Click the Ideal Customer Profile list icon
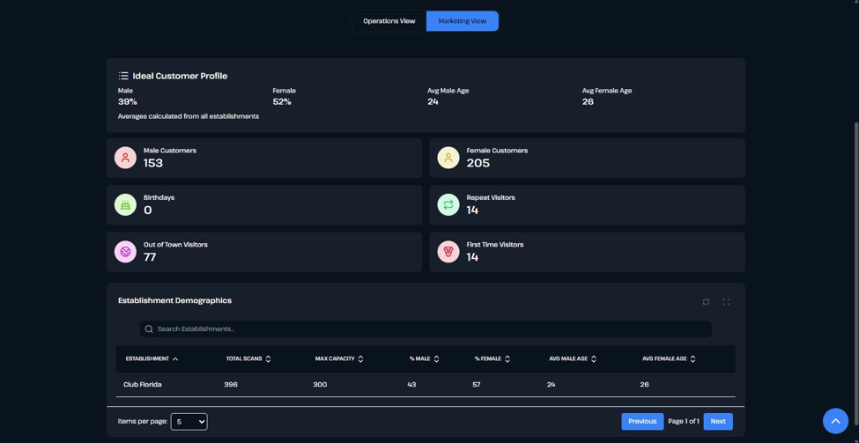 click(x=123, y=76)
